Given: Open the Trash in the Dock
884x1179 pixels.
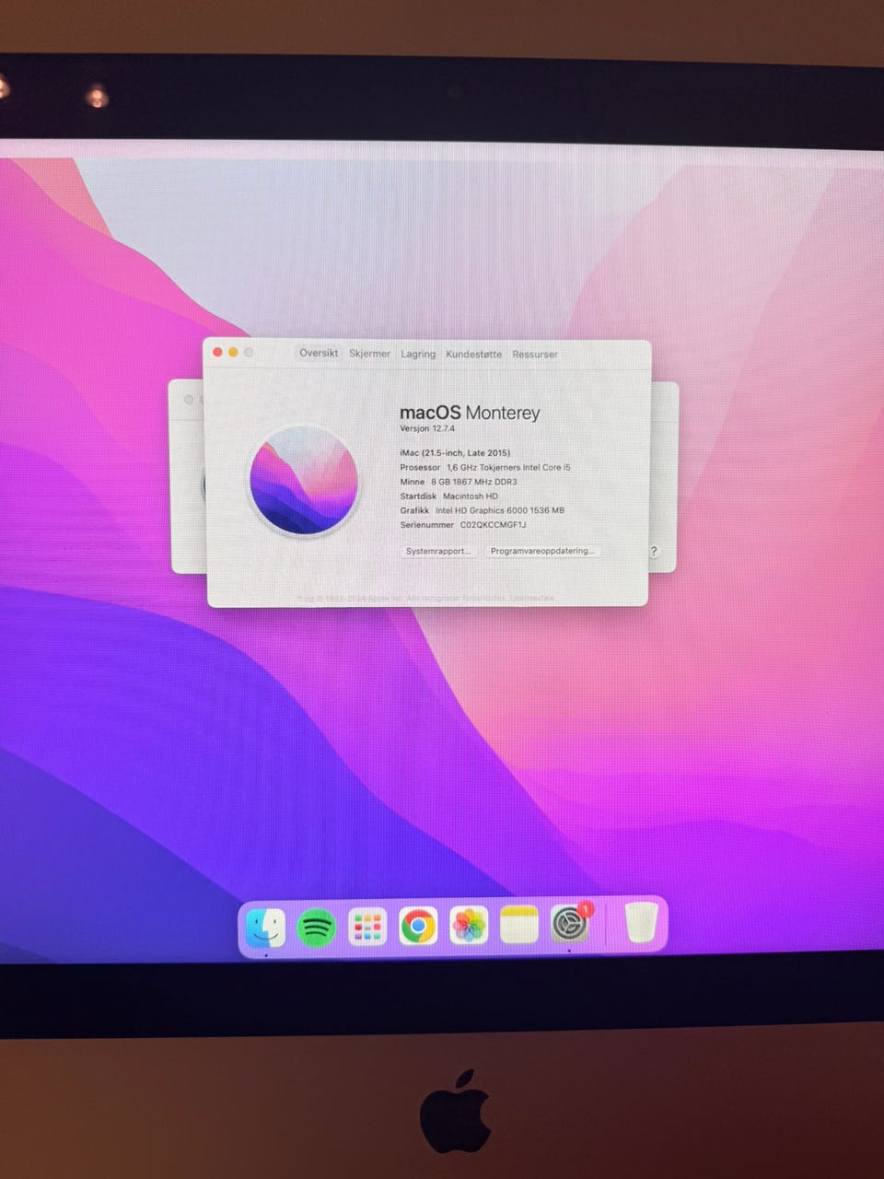Looking at the screenshot, I should coord(641,922).
